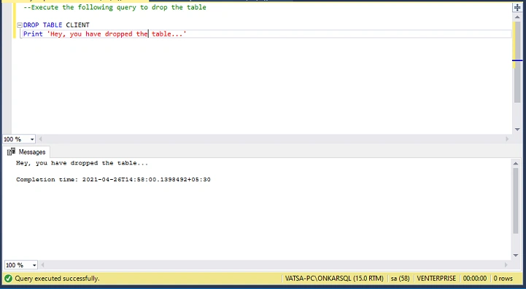Click the VENTERPRISE database name in status bar
This screenshot has height=289, width=526.
(x=436, y=279)
